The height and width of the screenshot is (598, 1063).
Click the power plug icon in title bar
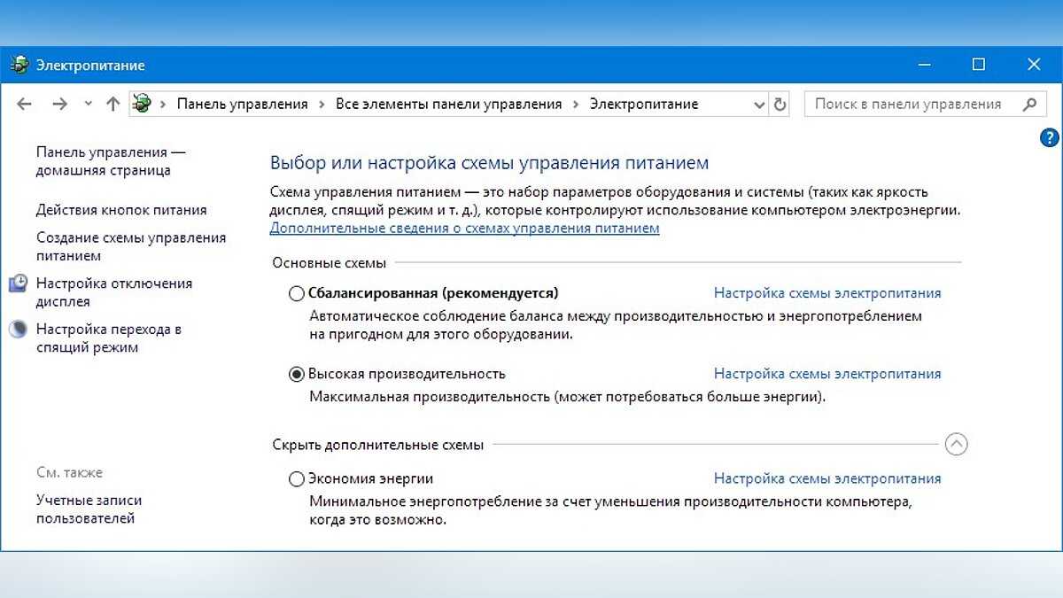pos(19,65)
